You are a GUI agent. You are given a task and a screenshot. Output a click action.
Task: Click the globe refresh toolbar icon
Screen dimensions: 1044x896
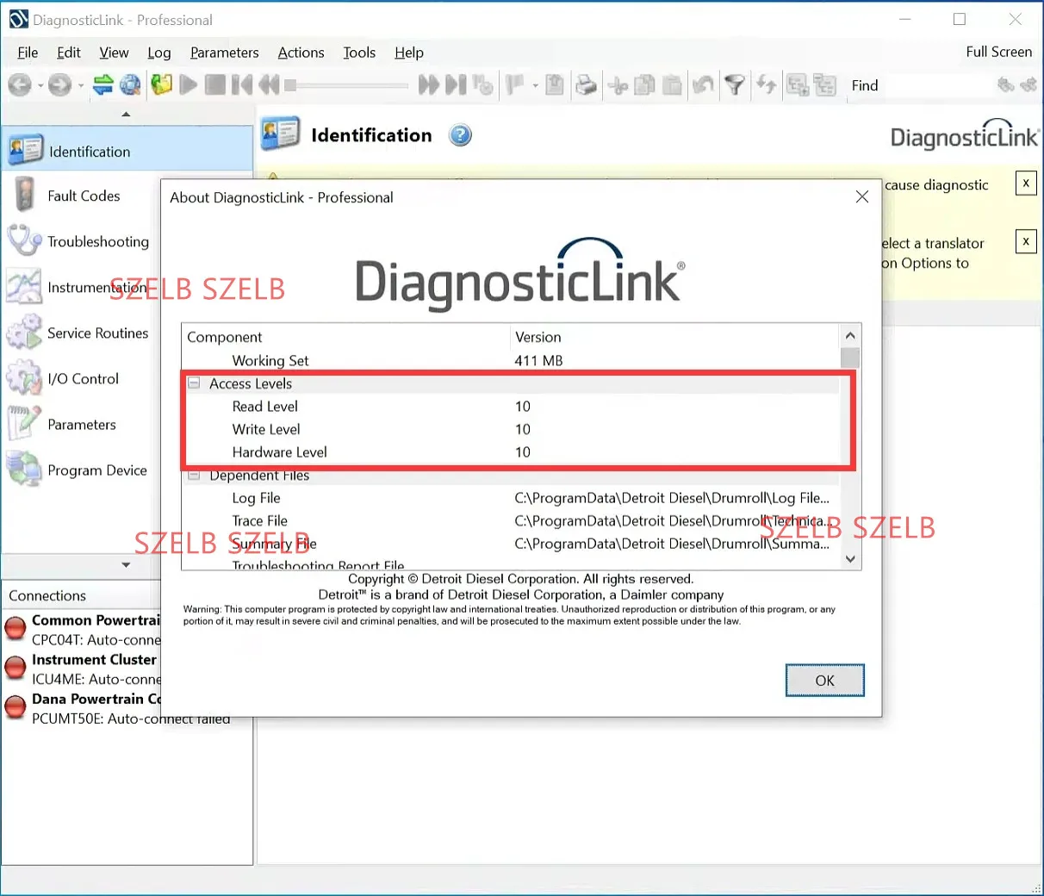point(130,84)
